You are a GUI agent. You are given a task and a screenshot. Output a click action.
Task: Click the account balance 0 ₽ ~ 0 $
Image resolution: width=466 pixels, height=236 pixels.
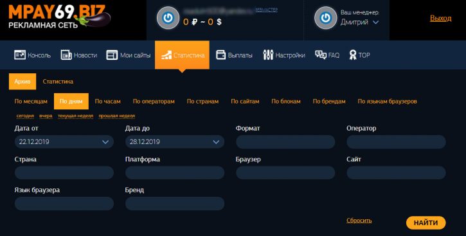click(202, 22)
